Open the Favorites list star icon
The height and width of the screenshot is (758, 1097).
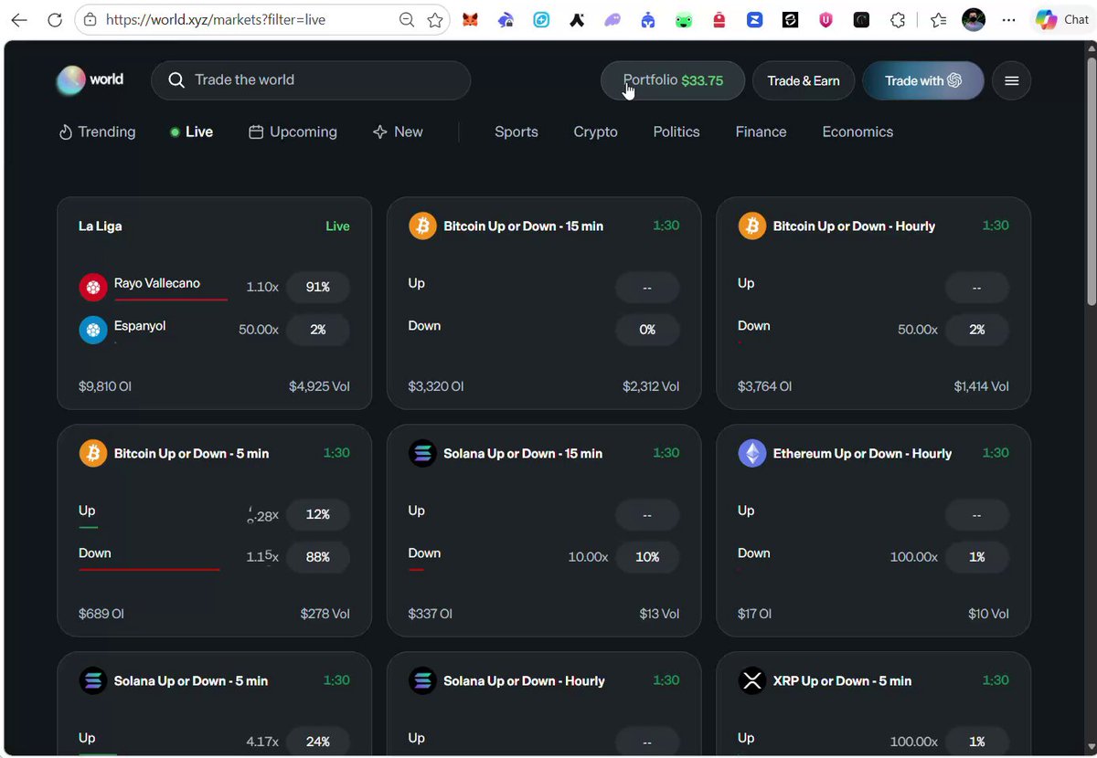938,19
